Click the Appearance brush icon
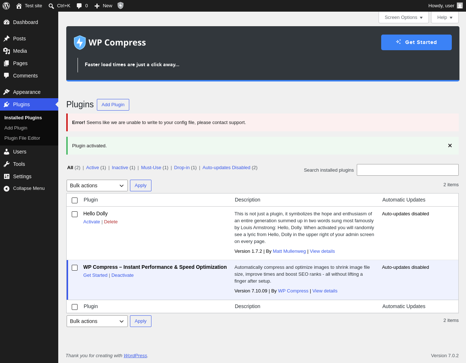Viewport: 466px width, 363px height. [x=7, y=92]
